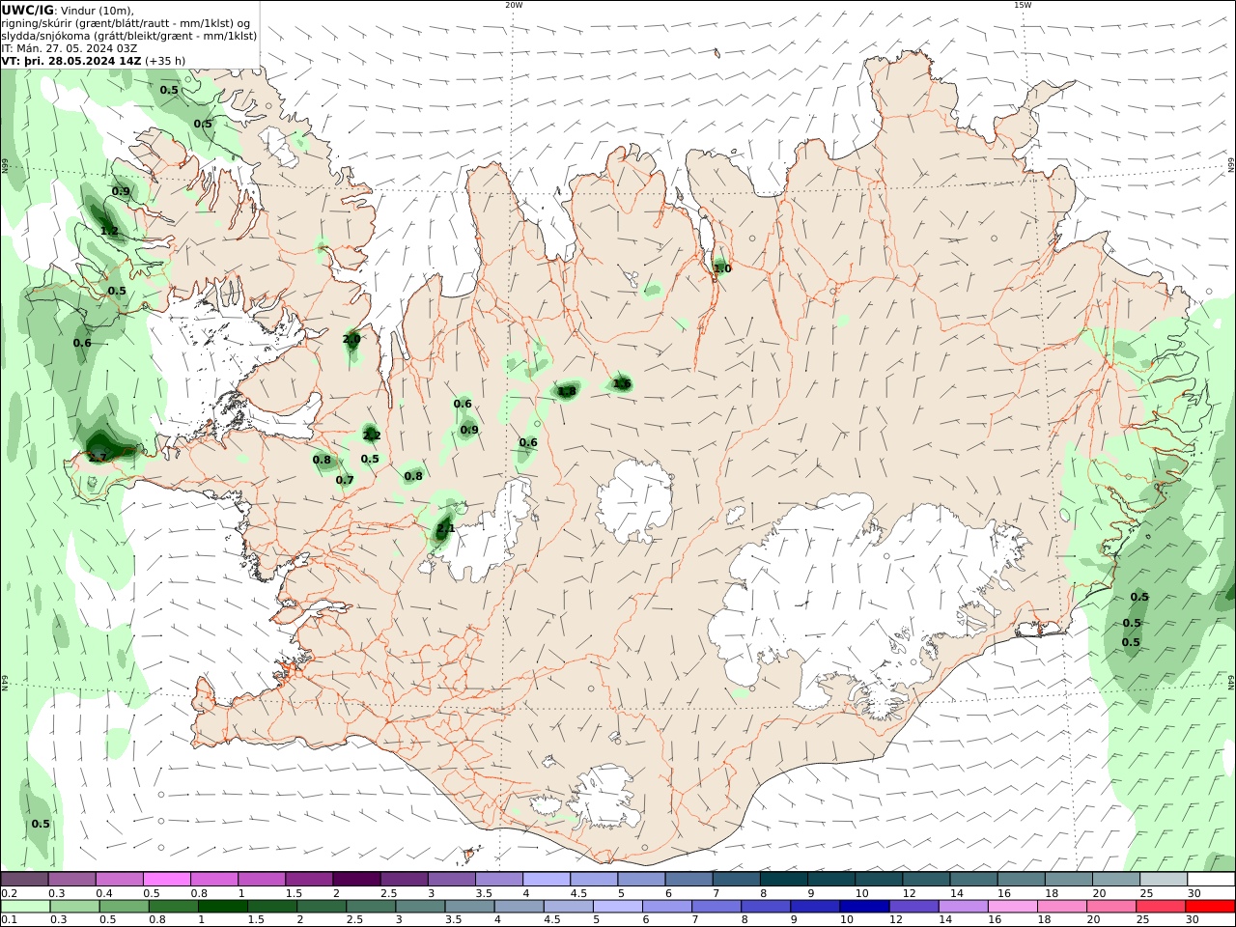1236x927 pixels.
Task: Pick the darkest green swatch starting at 1
Action: coord(223,907)
